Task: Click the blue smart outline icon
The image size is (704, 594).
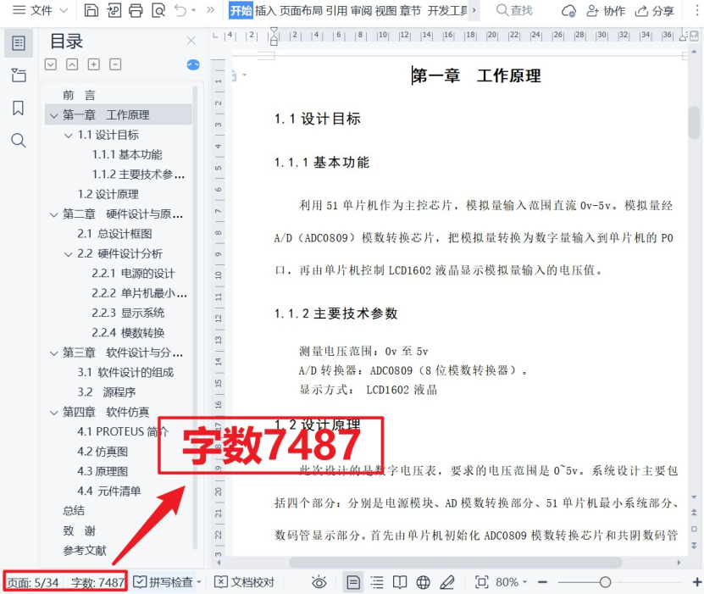Action: point(193,64)
